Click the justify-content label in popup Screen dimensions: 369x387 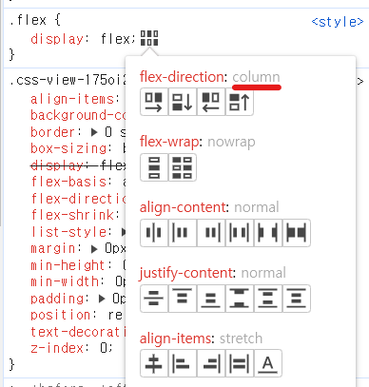(186, 273)
